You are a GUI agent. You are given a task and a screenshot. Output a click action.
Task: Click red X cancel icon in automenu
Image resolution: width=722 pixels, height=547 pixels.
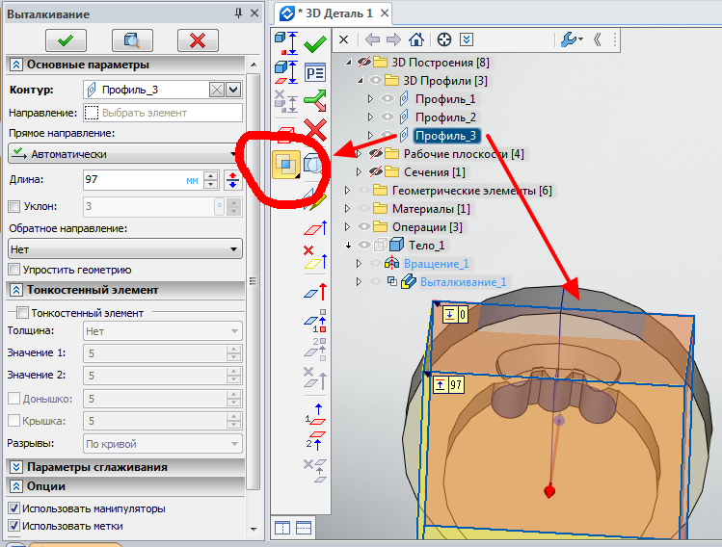coord(316,130)
